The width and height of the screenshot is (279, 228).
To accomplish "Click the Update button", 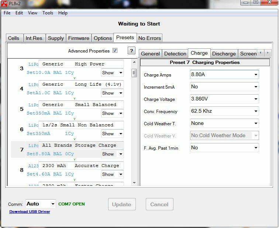I will [x=122, y=204].
